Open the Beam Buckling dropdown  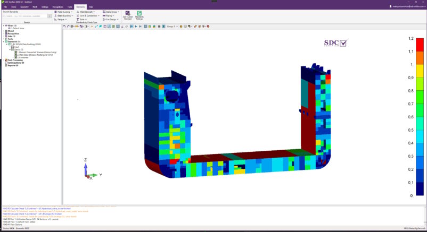(63, 16)
